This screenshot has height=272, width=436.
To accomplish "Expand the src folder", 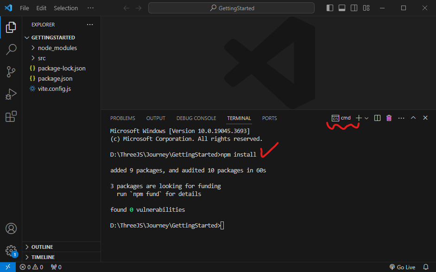I will 62,58.
